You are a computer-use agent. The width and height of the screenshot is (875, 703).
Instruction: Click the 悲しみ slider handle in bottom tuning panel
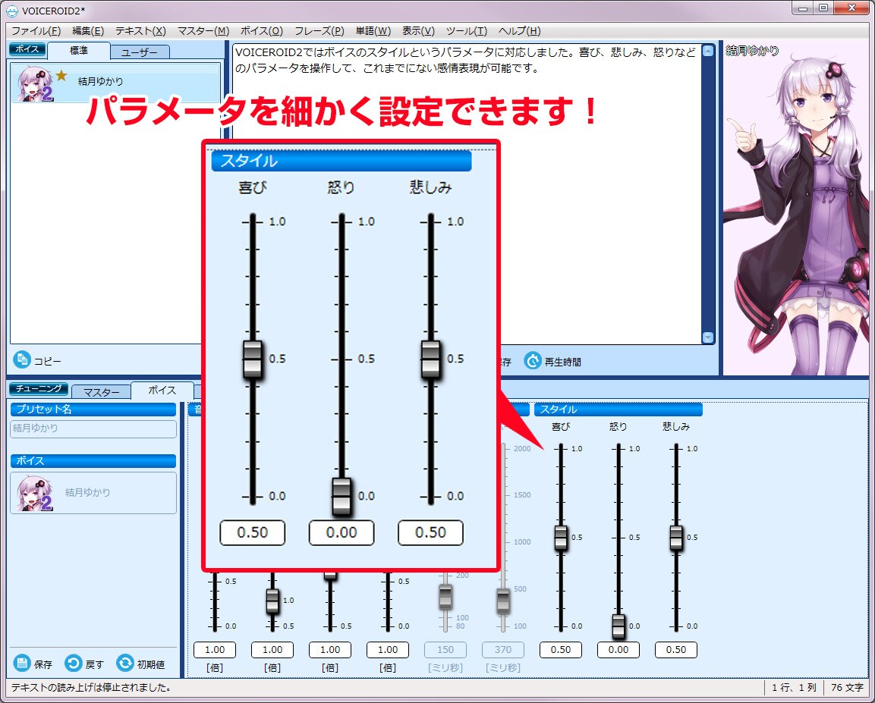(675, 538)
